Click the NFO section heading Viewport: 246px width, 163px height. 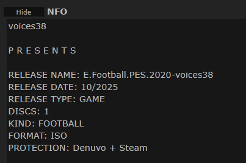click(x=57, y=12)
